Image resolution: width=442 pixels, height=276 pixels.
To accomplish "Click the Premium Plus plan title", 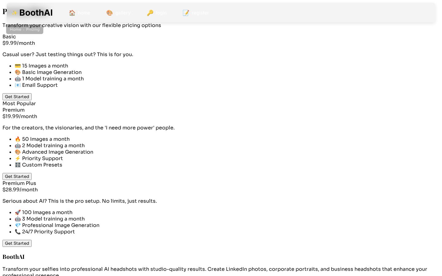I will pyautogui.click(x=19, y=183).
